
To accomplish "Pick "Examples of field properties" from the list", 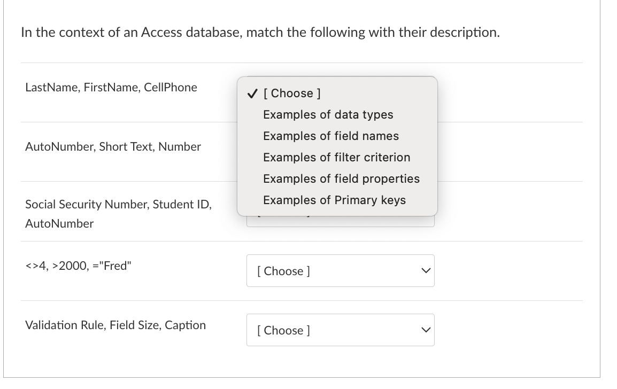I will click(x=341, y=178).
